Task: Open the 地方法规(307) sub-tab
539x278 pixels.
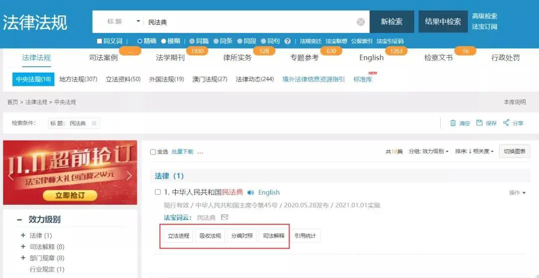Action: [78, 79]
